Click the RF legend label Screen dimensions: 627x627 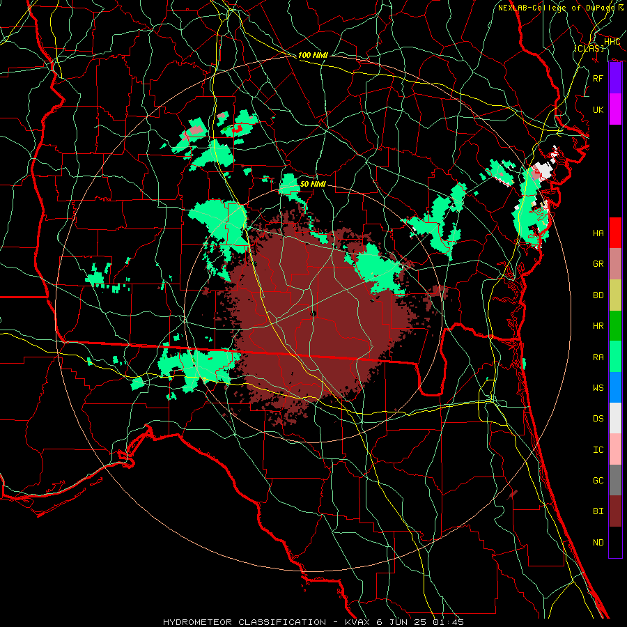tap(598, 78)
